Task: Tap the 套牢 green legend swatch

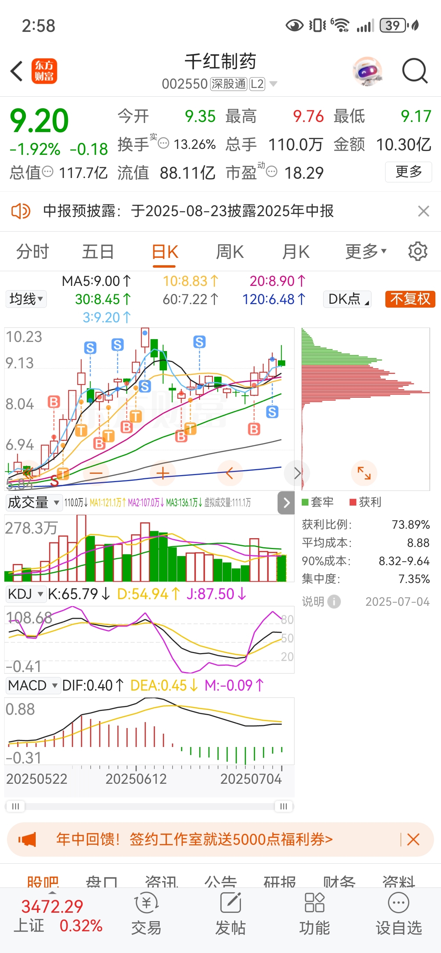Action: [x=305, y=502]
